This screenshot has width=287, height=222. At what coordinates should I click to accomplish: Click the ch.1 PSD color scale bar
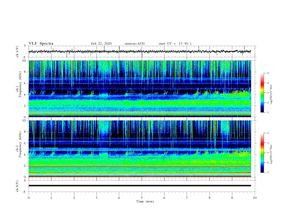(x=262, y=93)
